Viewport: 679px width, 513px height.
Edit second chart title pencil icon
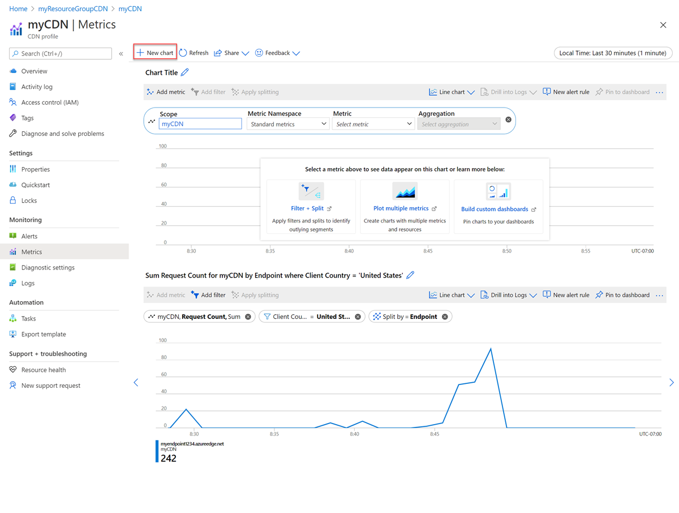point(410,275)
